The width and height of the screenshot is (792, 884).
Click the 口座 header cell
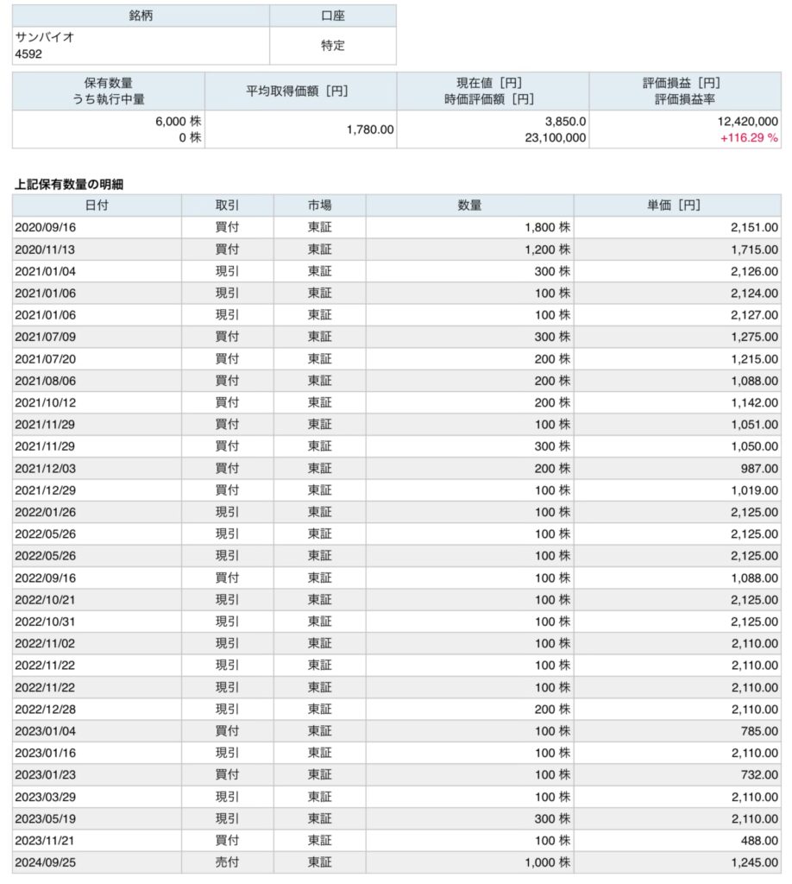point(332,16)
